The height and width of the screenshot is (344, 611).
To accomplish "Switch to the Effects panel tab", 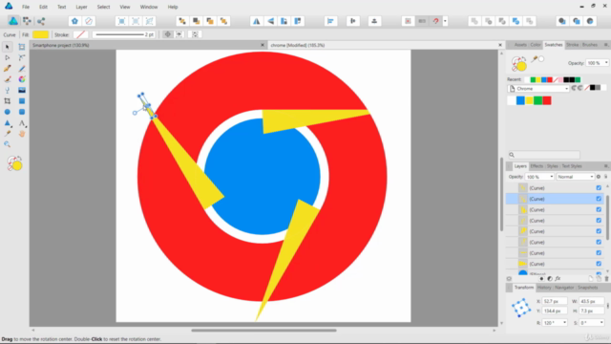I will pyautogui.click(x=537, y=166).
